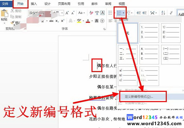Click the Clear Formatting eraser icon
184x128 pixels.
click(x=91, y=13)
